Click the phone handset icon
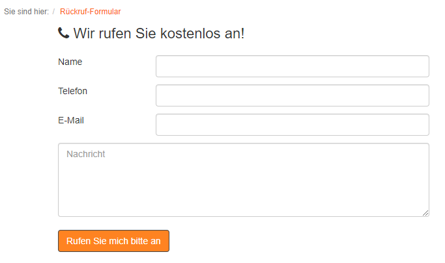The image size is (445, 263). (64, 33)
